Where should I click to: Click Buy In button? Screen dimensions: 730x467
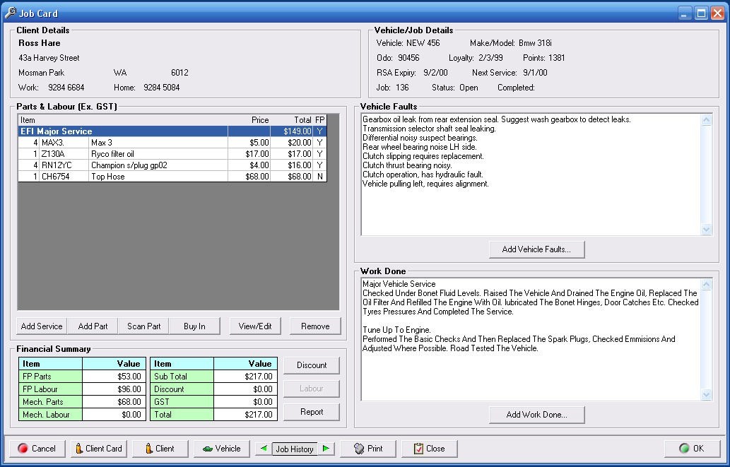pos(194,326)
